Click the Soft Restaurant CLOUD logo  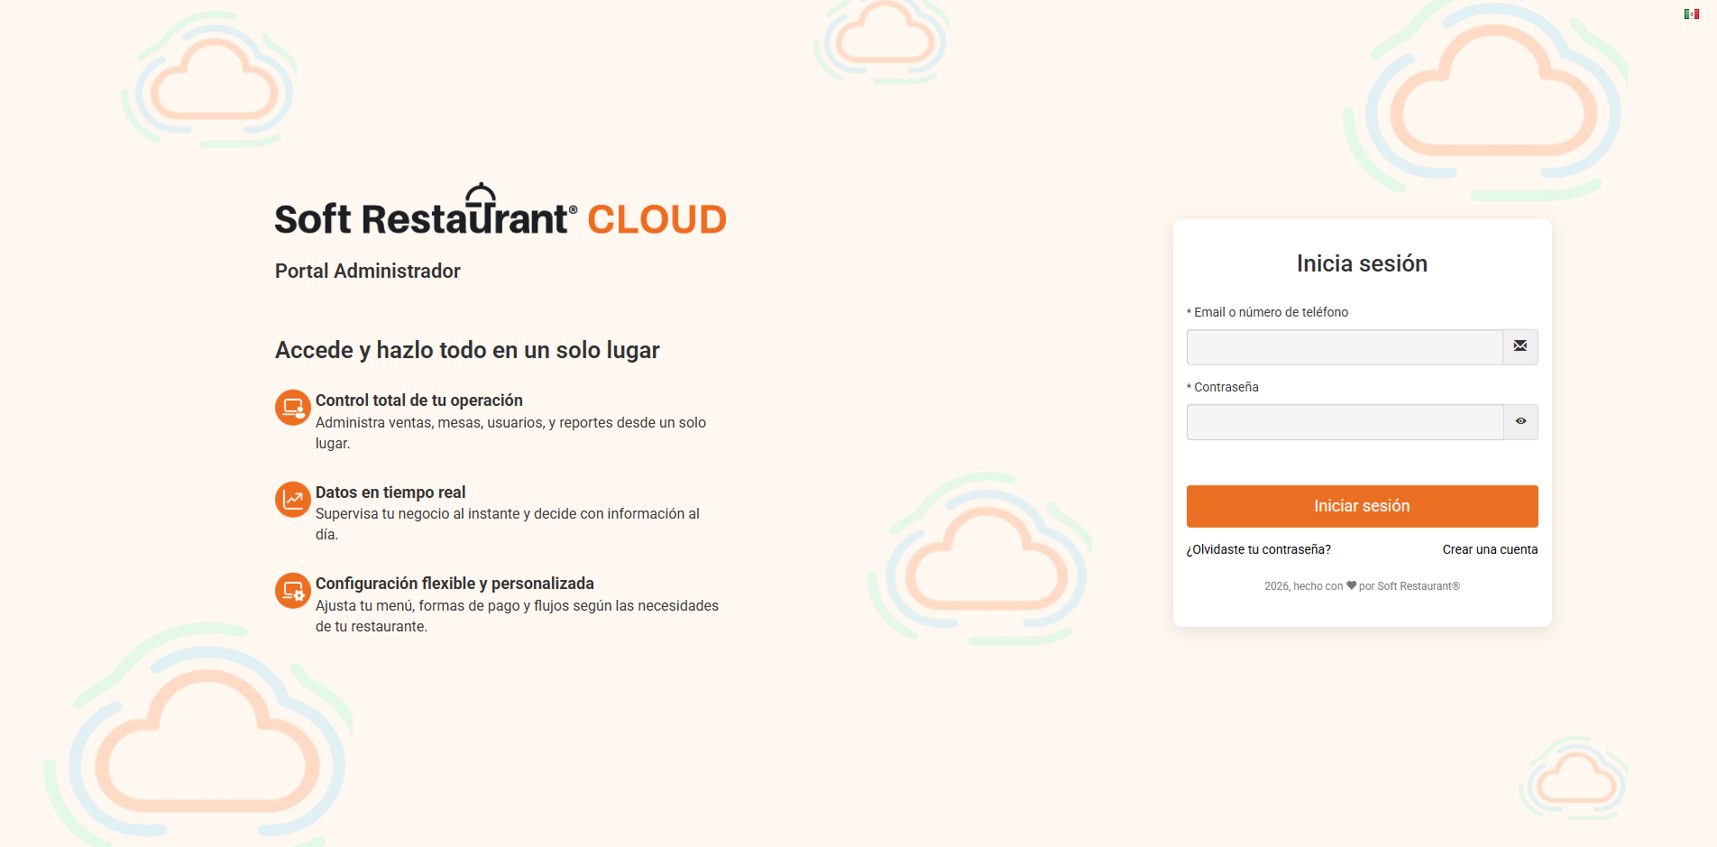(500, 210)
